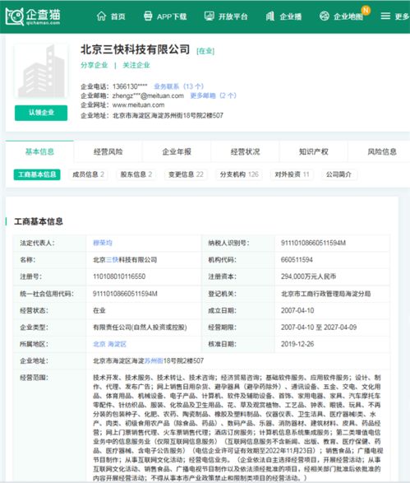The image size is (410, 483).
Task: Click the 三快 link in the 名称 row
Action: pos(113,260)
